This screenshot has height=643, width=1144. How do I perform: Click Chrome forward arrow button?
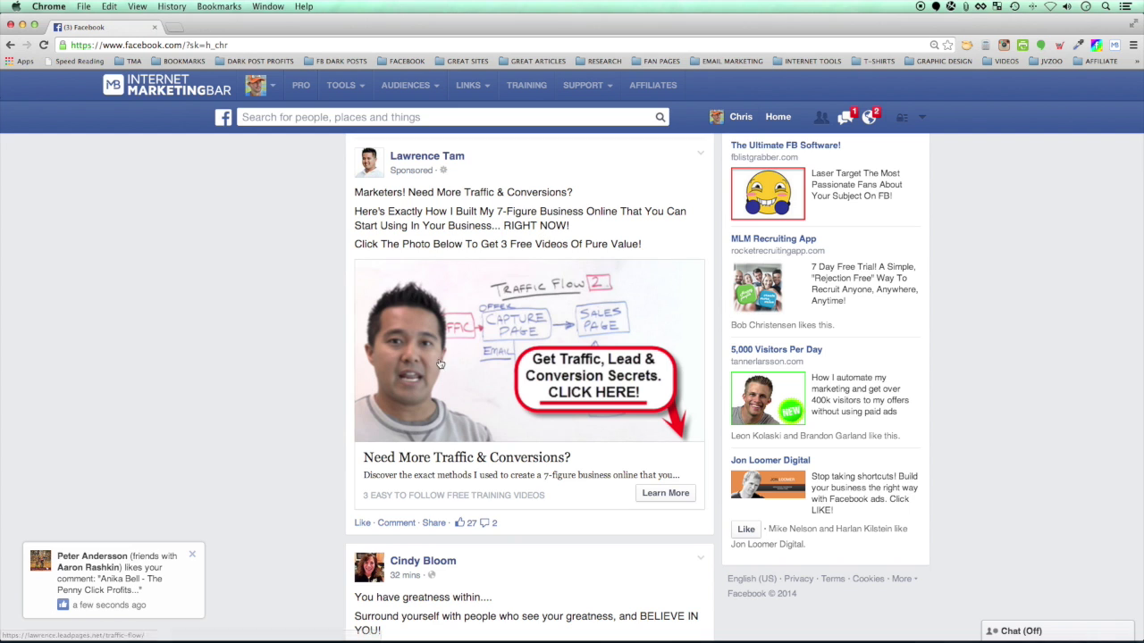(x=27, y=45)
